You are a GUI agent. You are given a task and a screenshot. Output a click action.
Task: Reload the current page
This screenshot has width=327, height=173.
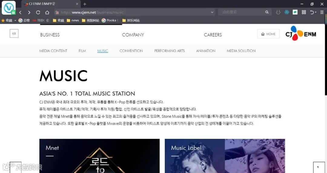tap(38, 12)
